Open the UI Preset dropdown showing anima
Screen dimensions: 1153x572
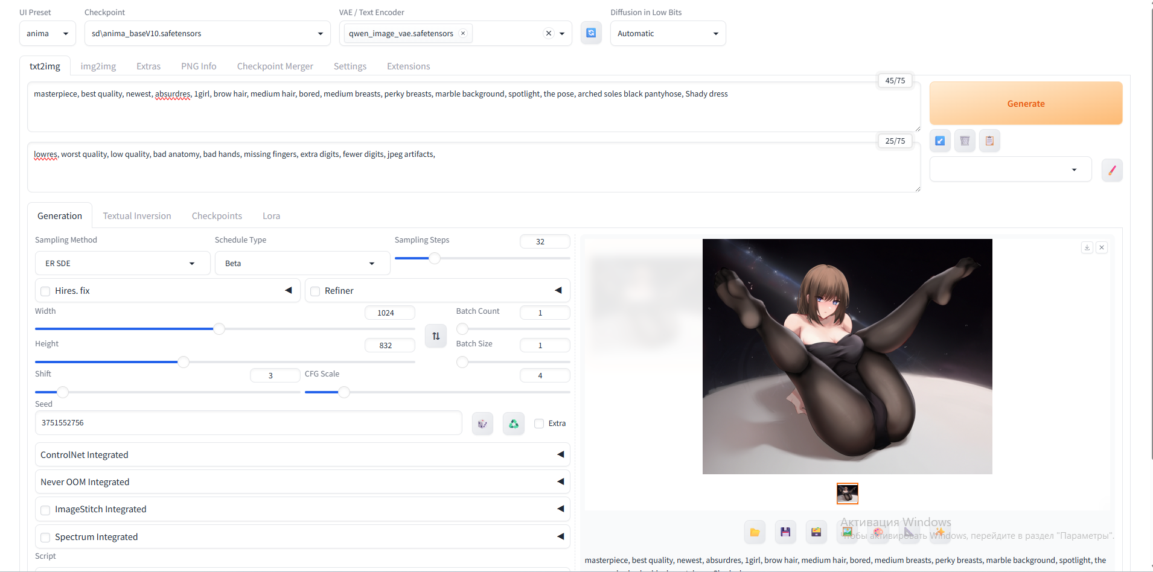pos(48,33)
